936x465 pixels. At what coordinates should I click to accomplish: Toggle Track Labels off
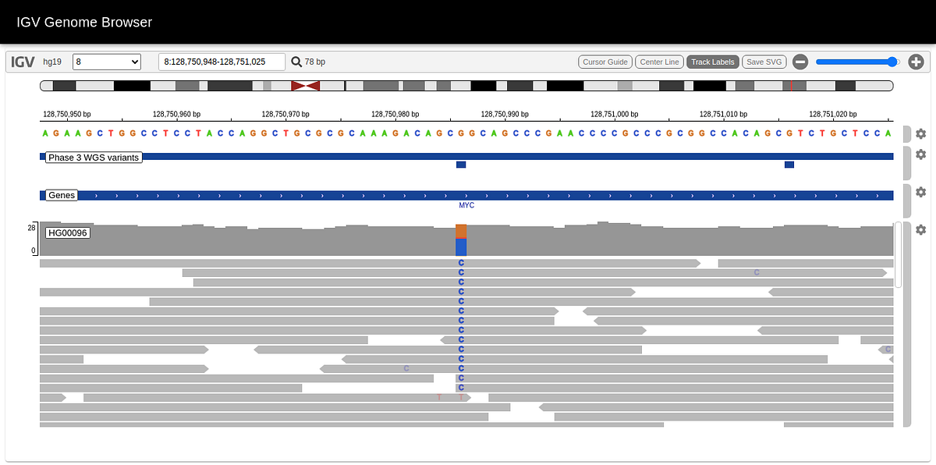[712, 61]
